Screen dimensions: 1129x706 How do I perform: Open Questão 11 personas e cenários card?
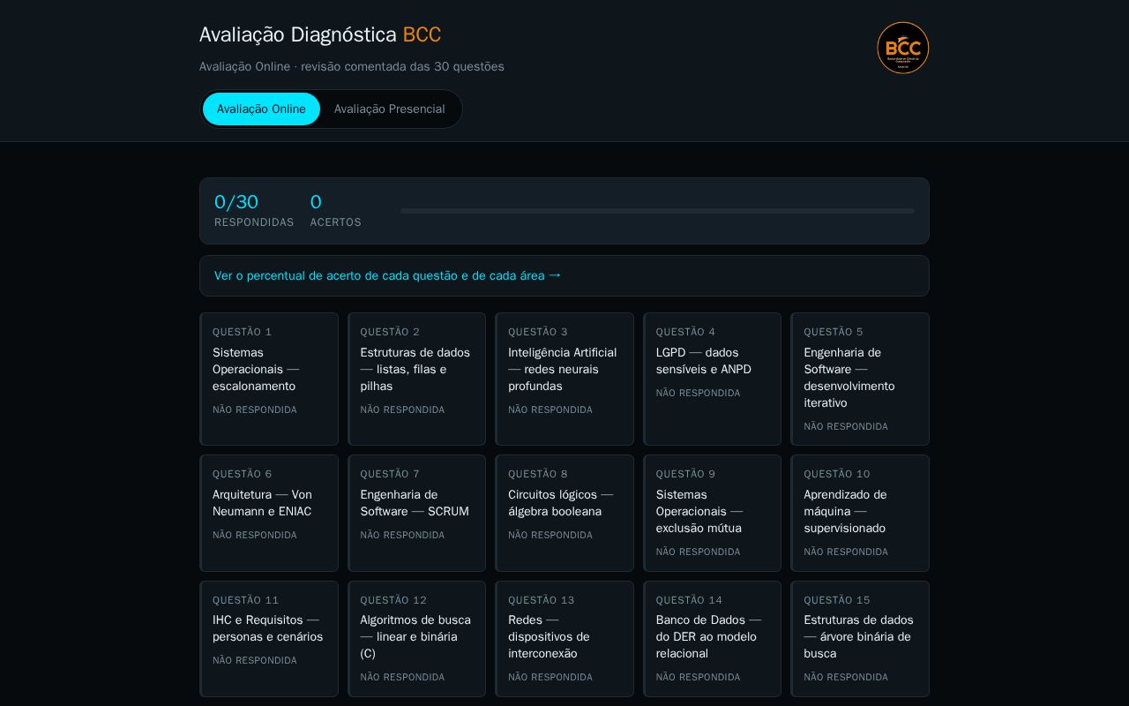269,639
